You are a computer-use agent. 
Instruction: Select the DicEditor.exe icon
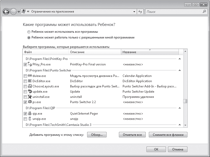[x=30, y=81]
